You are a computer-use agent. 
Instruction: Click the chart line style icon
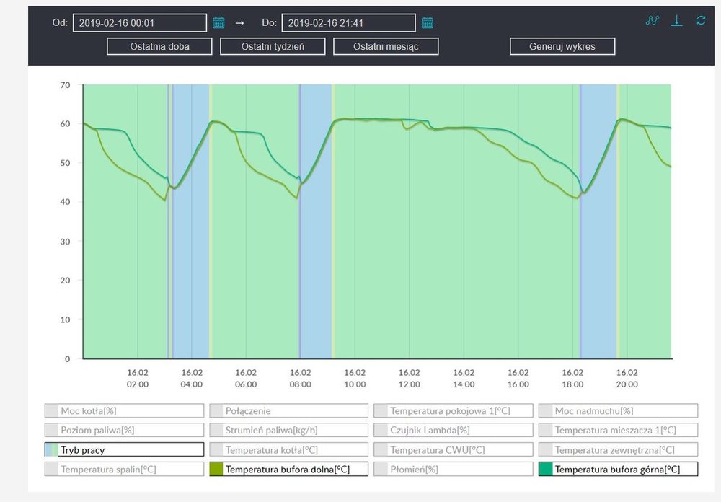click(x=653, y=21)
